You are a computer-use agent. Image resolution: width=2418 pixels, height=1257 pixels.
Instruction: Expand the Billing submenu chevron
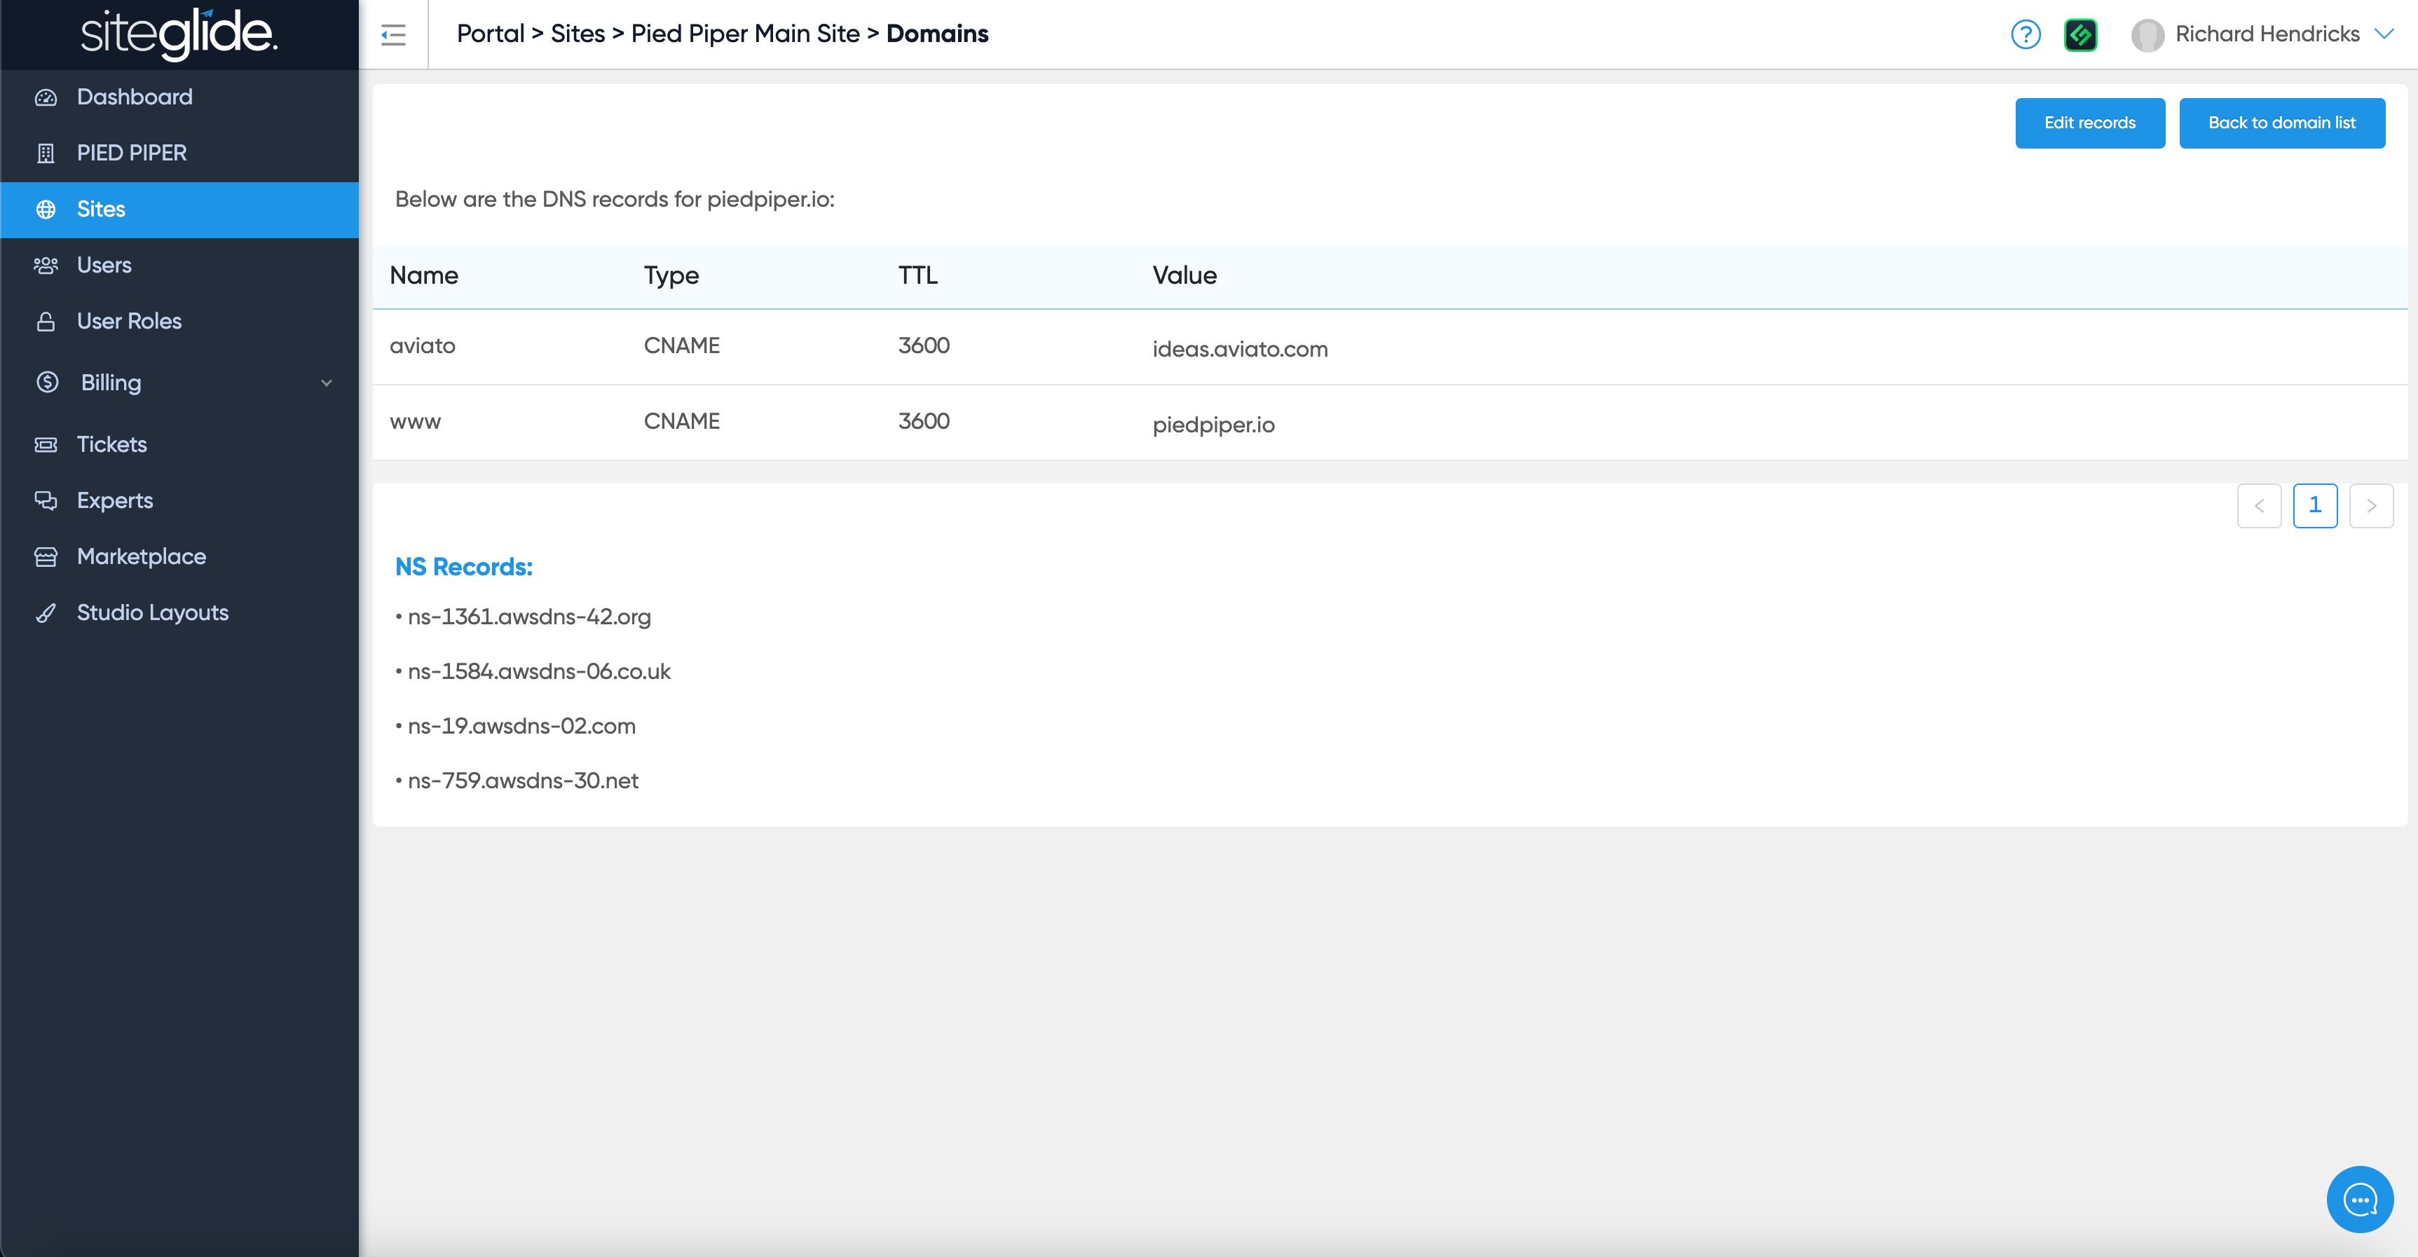[x=327, y=383]
